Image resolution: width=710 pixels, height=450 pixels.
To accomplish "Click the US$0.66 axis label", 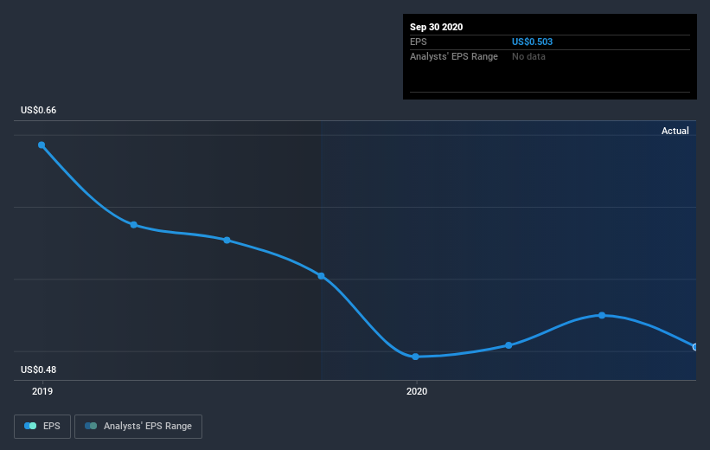I will [39, 110].
